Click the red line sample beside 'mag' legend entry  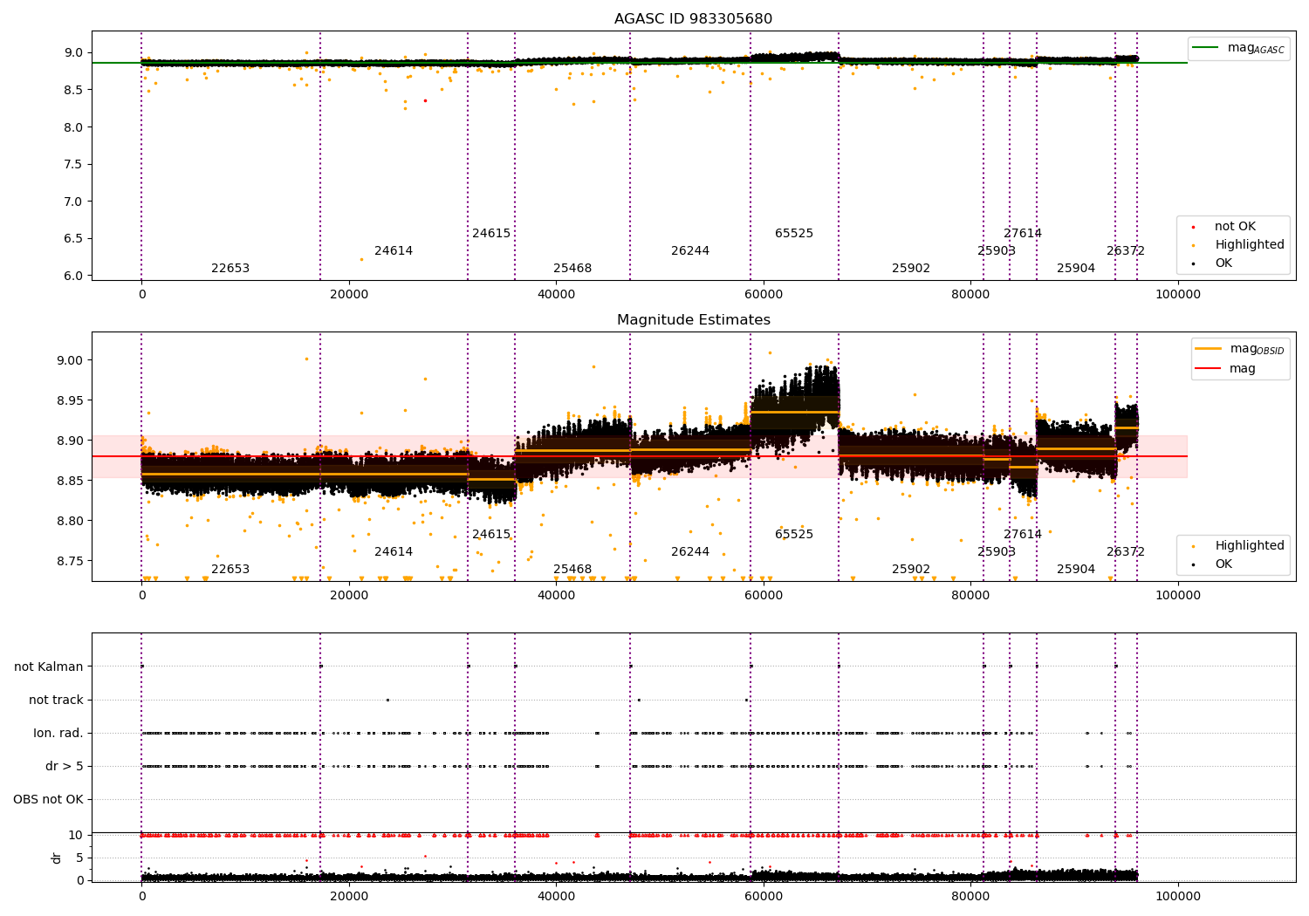pyautogui.click(x=1209, y=369)
